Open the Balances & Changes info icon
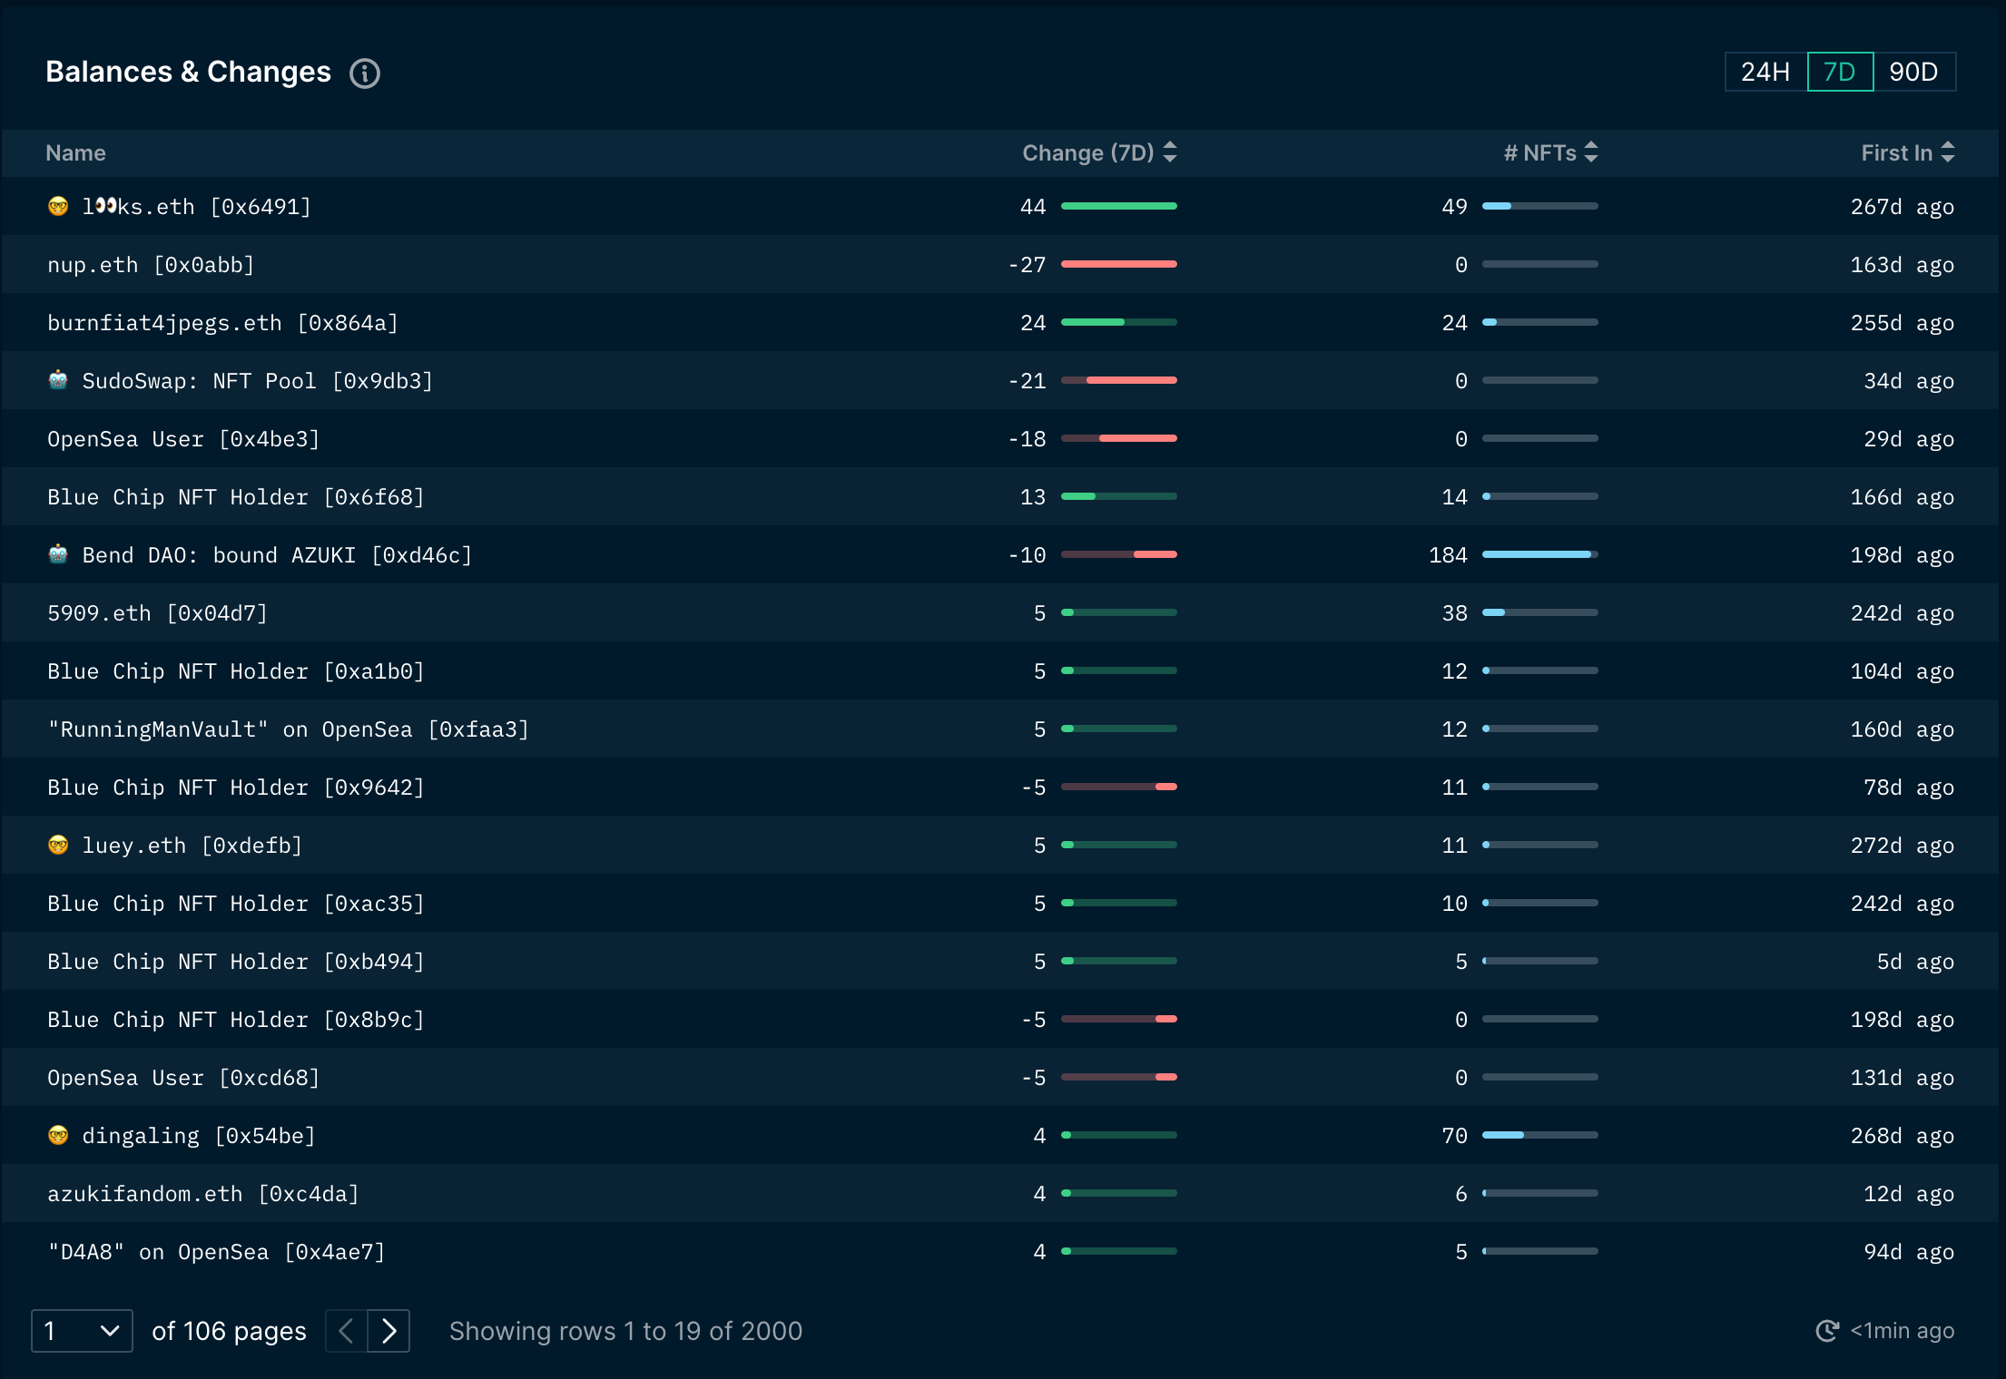The image size is (2006, 1379). coord(365,73)
